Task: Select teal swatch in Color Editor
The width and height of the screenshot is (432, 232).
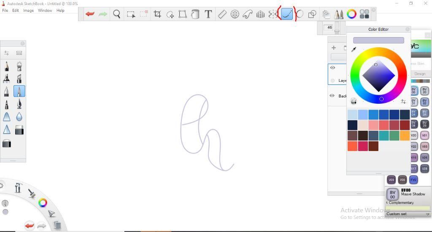Action: click(x=384, y=135)
